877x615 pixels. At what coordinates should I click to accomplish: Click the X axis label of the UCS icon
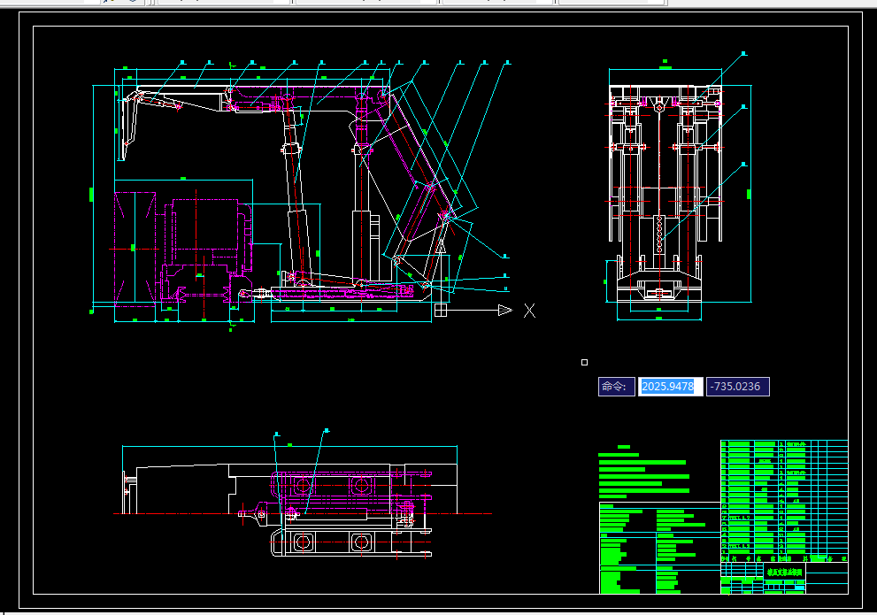(529, 311)
